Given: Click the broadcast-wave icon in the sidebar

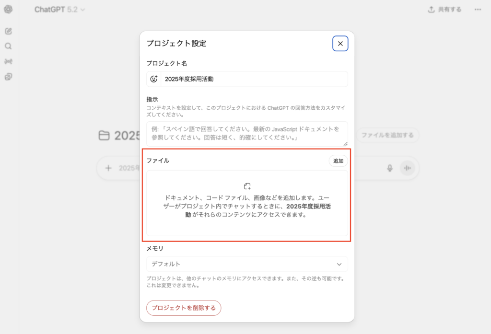Looking at the screenshot, I should pos(8,61).
